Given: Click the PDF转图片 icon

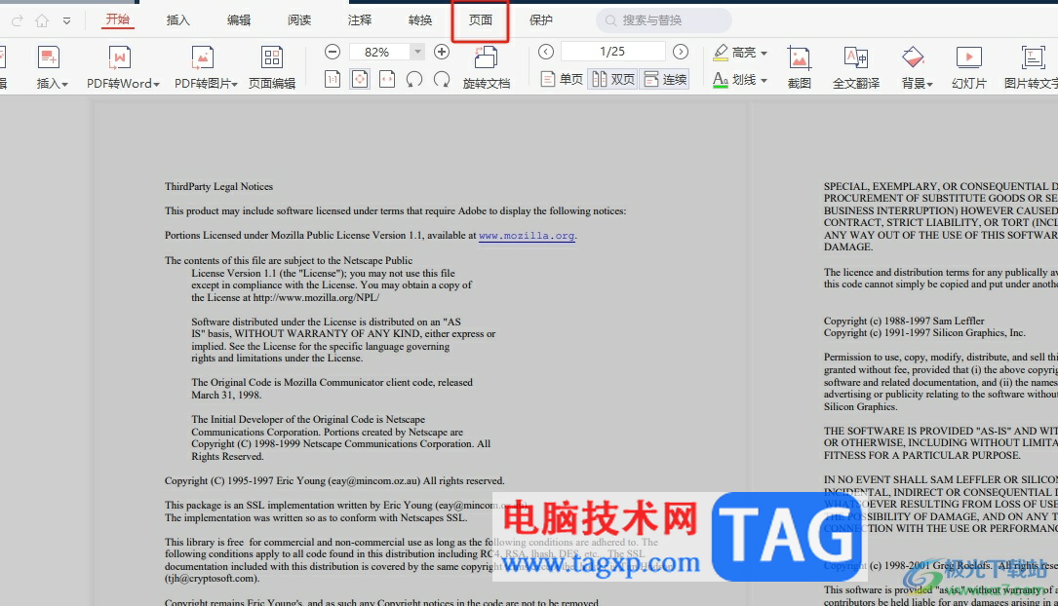Looking at the screenshot, I should coord(203,58).
